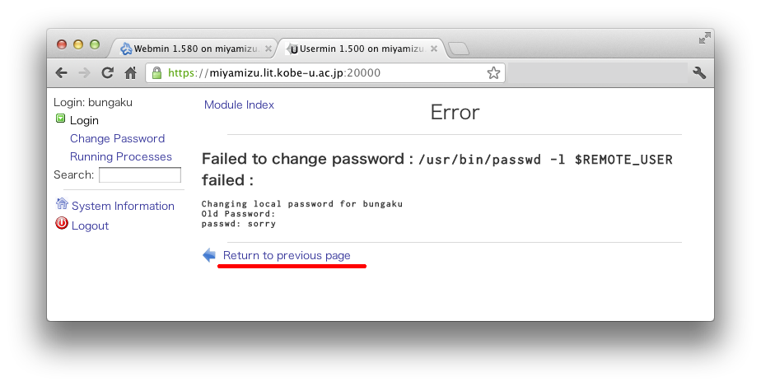
Task: Open the Change Password link
Action: [x=118, y=139]
